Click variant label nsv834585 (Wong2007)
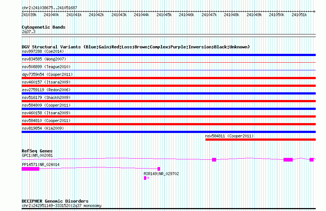The image size is (326, 211). [44, 59]
